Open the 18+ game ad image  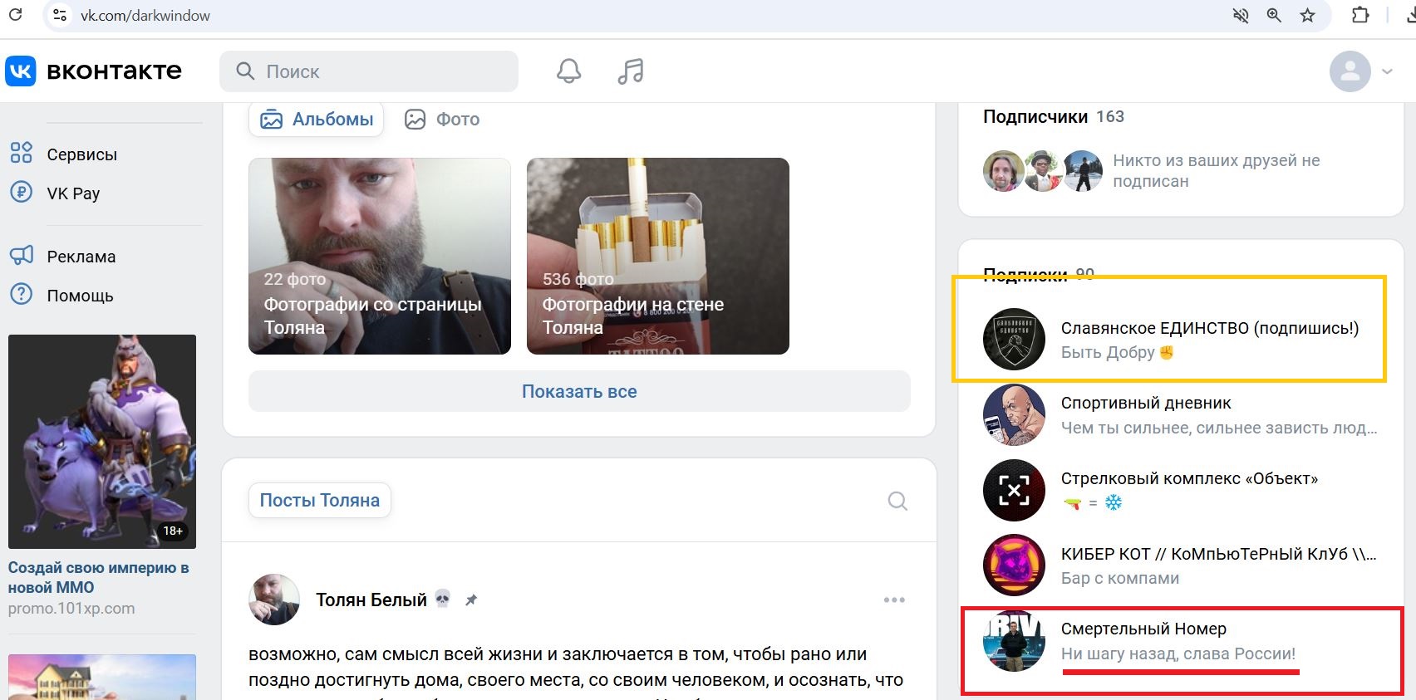(102, 442)
